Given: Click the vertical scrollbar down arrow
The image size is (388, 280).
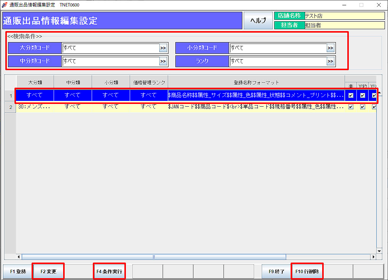Looking at the screenshot, I should coord(379,251).
